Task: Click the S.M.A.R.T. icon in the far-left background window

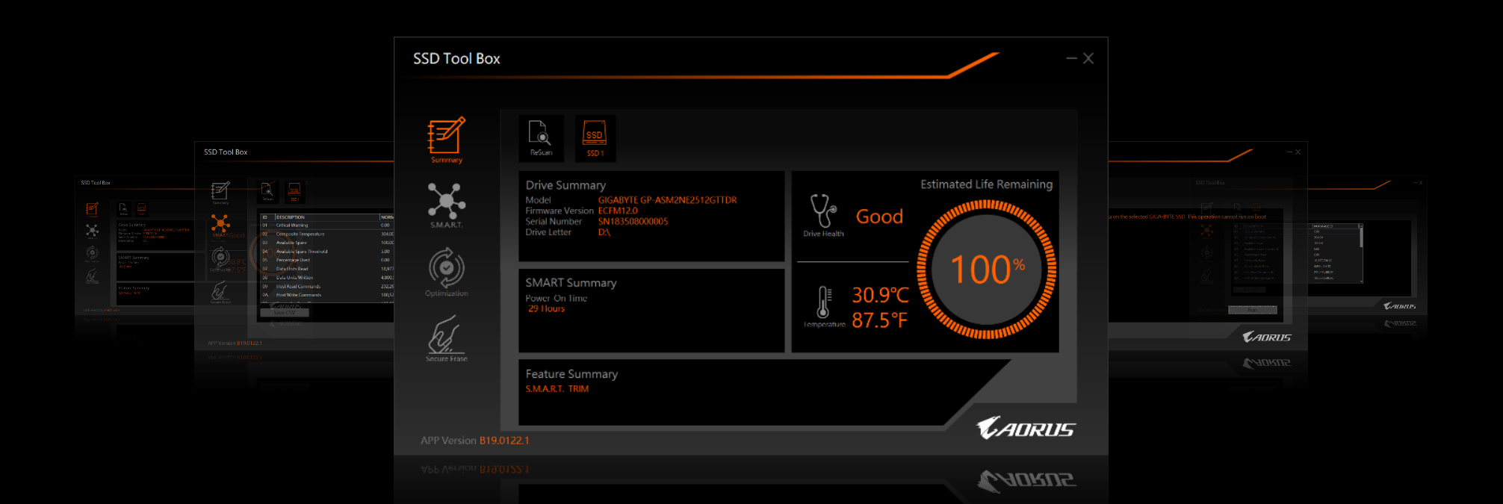Action: (92, 231)
